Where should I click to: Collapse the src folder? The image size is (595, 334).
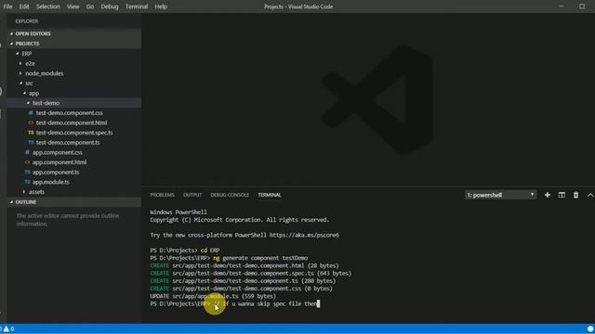(74, 83)
